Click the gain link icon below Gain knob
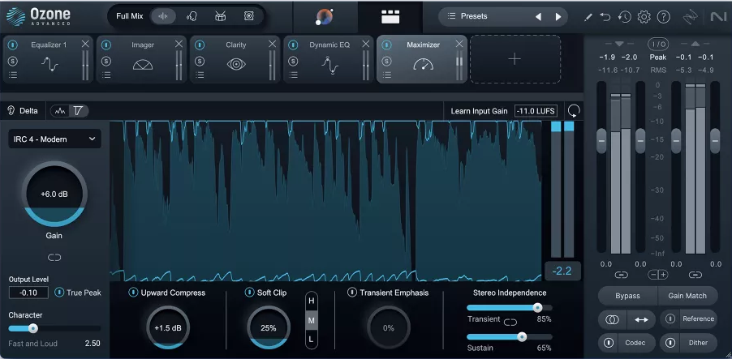 tap(54, 258)
